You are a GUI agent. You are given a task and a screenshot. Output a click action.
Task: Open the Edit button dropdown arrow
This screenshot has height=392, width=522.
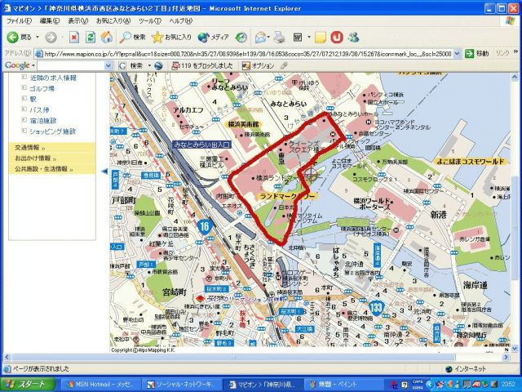click(x=308, y=38)
